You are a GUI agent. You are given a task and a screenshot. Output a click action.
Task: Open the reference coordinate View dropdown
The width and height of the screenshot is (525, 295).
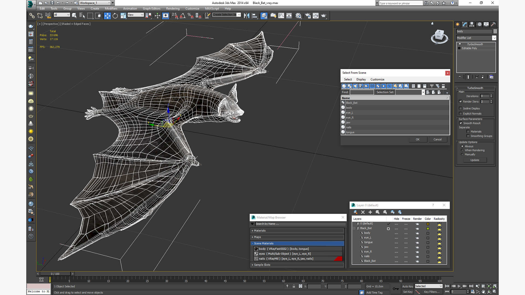pyautogui.click(x=136, y=15)
